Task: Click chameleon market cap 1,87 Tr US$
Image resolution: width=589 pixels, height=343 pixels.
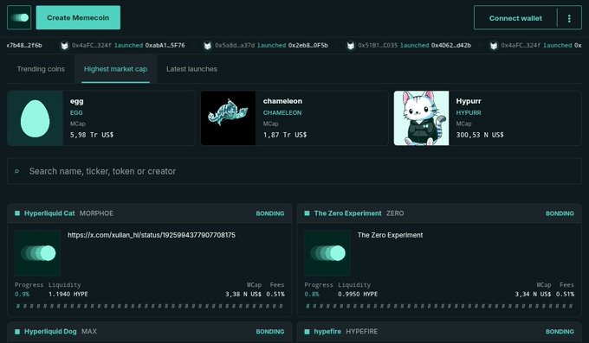Action: (285, 135)
